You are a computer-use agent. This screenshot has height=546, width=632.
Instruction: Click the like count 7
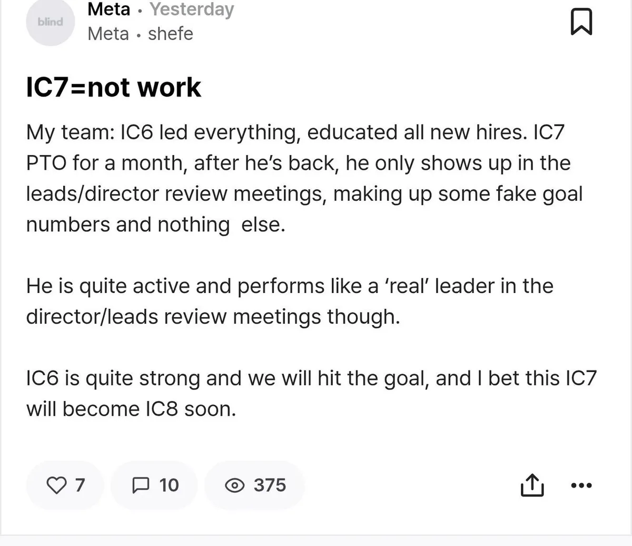click(x=80, y=485)
